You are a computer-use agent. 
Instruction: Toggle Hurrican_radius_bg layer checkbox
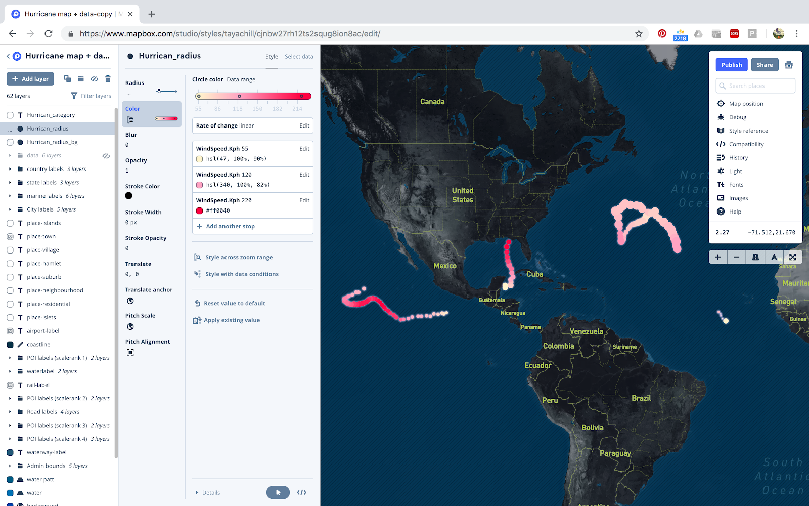point(10,142)
